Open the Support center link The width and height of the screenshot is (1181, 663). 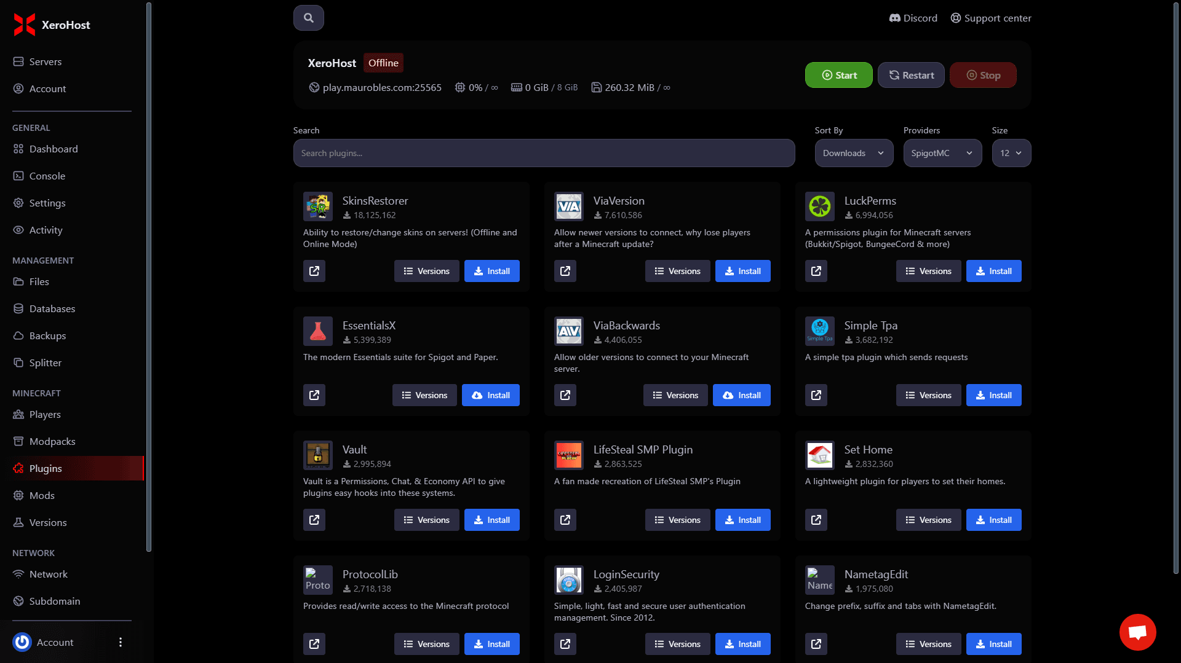tap(991, 18)
